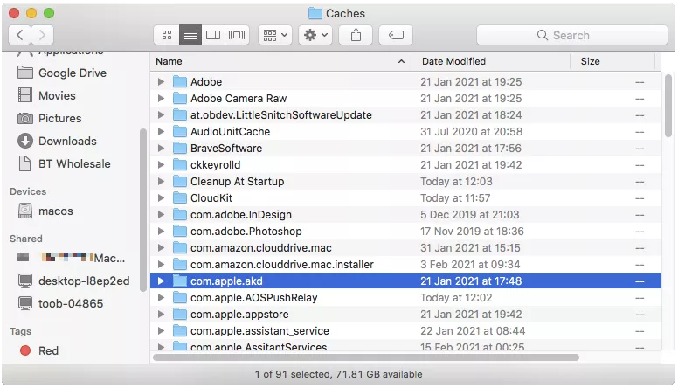Go back with the left arrow button

pyautogui.click(x=20, y=35)
